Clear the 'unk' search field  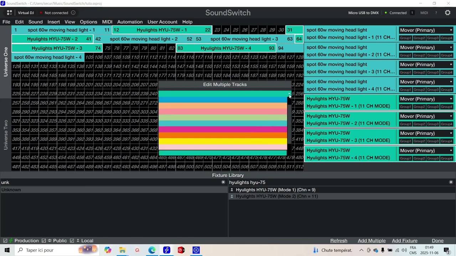(223, 182)
